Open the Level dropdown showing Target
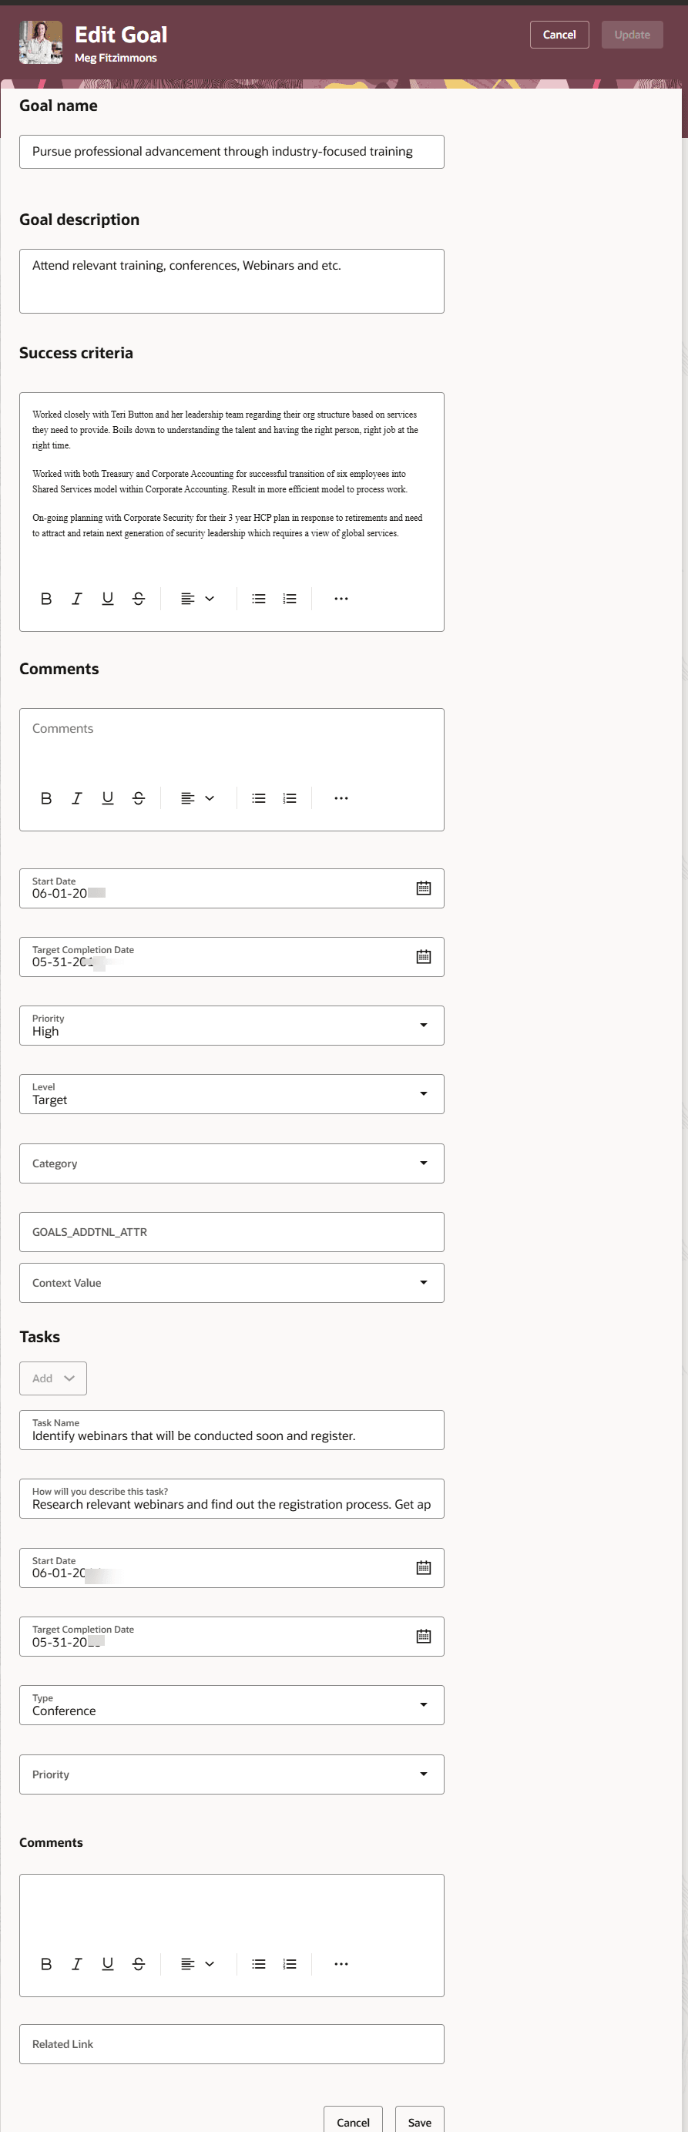 pos(232,1094)
